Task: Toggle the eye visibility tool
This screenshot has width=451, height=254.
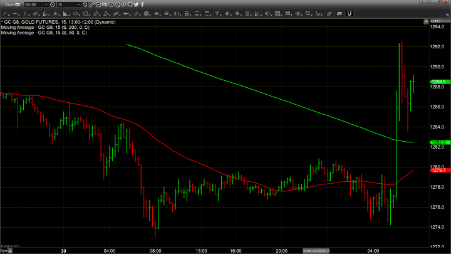Action: tap(298, 13)
